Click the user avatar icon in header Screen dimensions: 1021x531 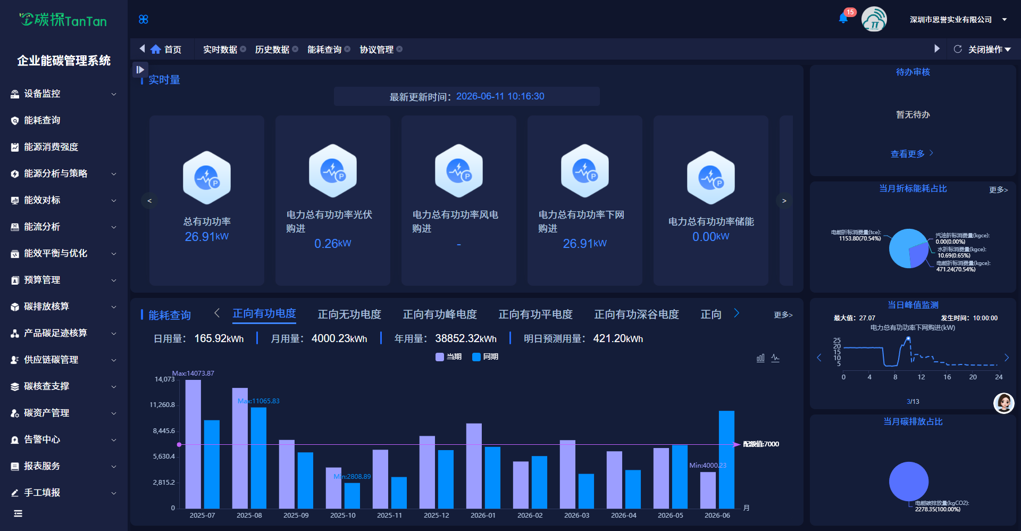pyautogui.click(x=874, y=19)
